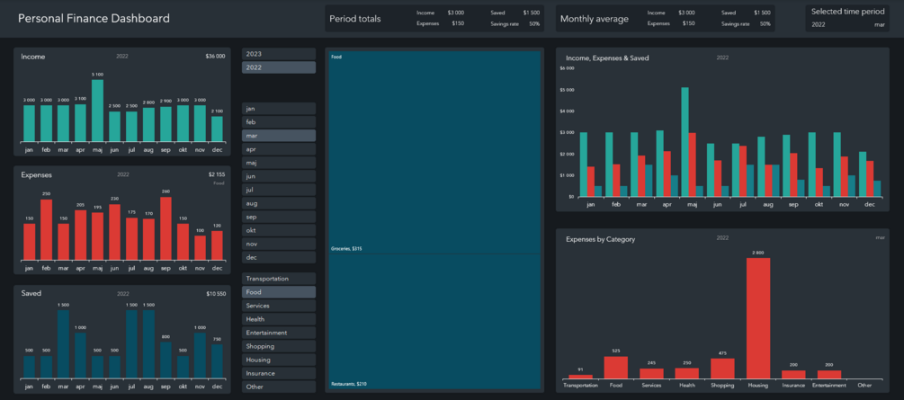The height and width of the screenshot is (400, 904).
Task: Click the Income, Expenses & Saved title
Action: pos(607,58)
